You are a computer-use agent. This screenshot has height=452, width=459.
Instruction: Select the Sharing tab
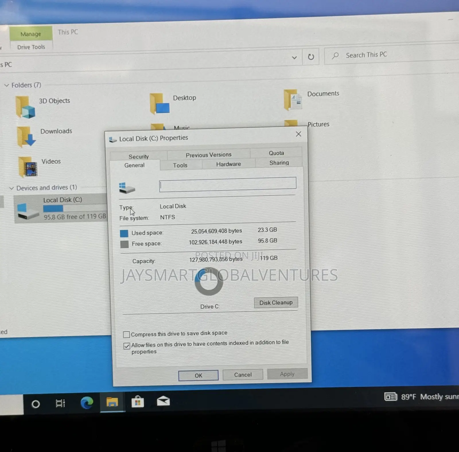tap(279, 163)
